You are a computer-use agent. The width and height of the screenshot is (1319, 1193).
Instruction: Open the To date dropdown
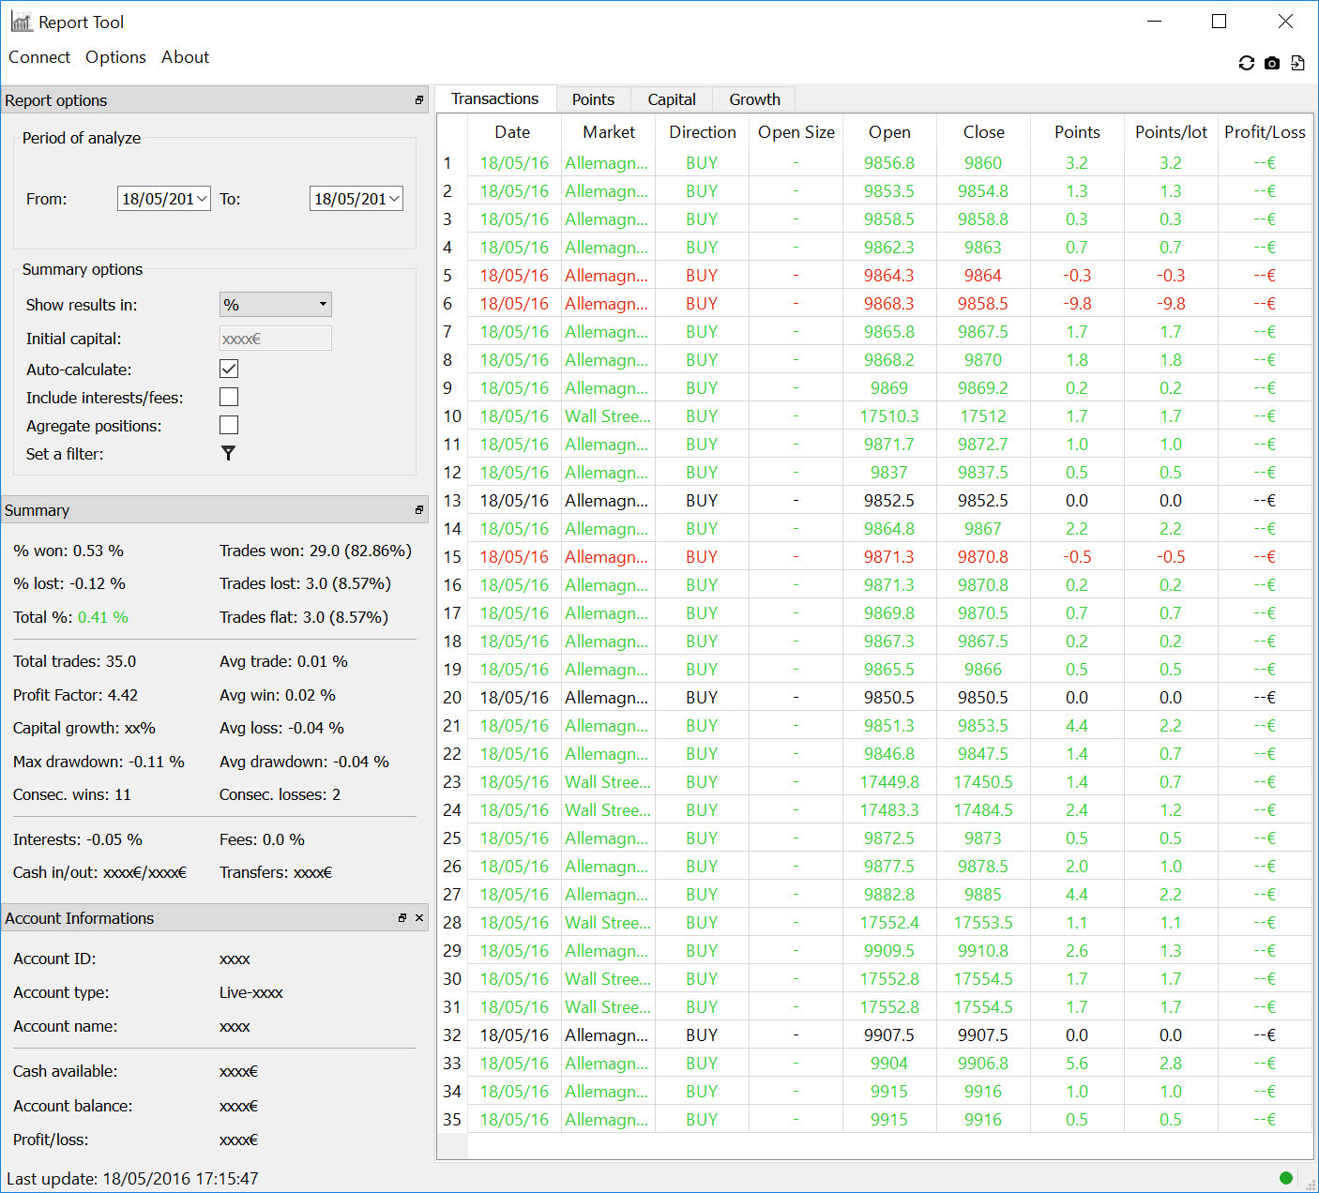394,199
